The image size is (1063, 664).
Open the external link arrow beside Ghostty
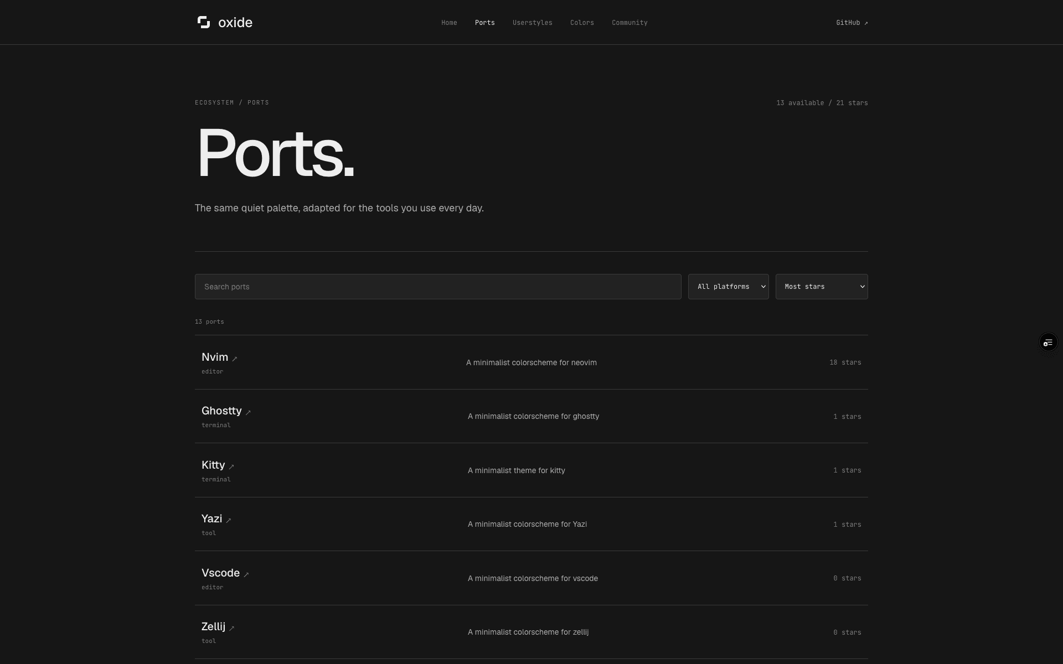coord(248,412)
